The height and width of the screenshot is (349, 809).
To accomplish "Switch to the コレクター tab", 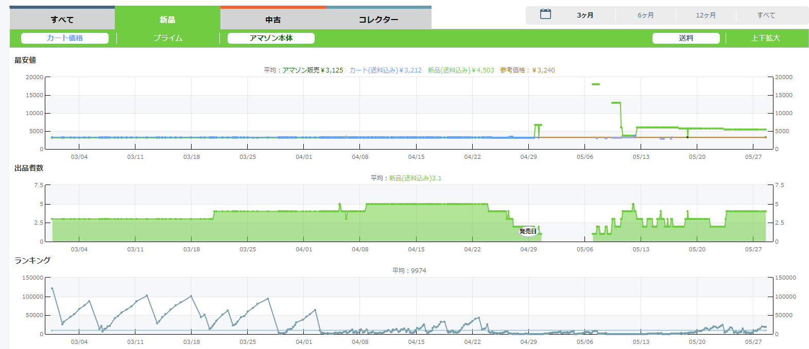I will (x=378, y=20).
